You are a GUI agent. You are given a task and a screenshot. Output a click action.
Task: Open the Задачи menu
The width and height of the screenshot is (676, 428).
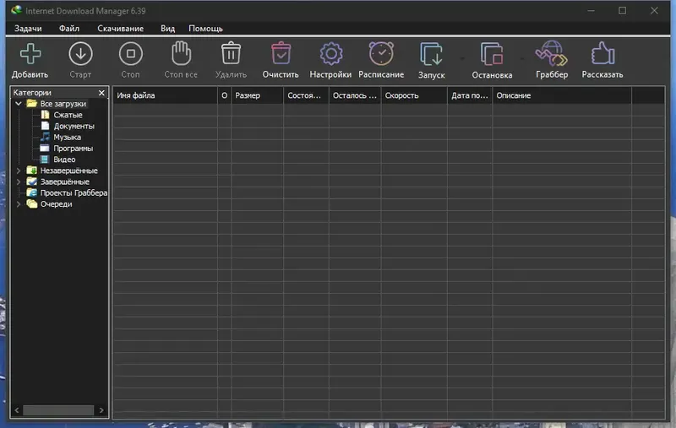pos(28,29)
